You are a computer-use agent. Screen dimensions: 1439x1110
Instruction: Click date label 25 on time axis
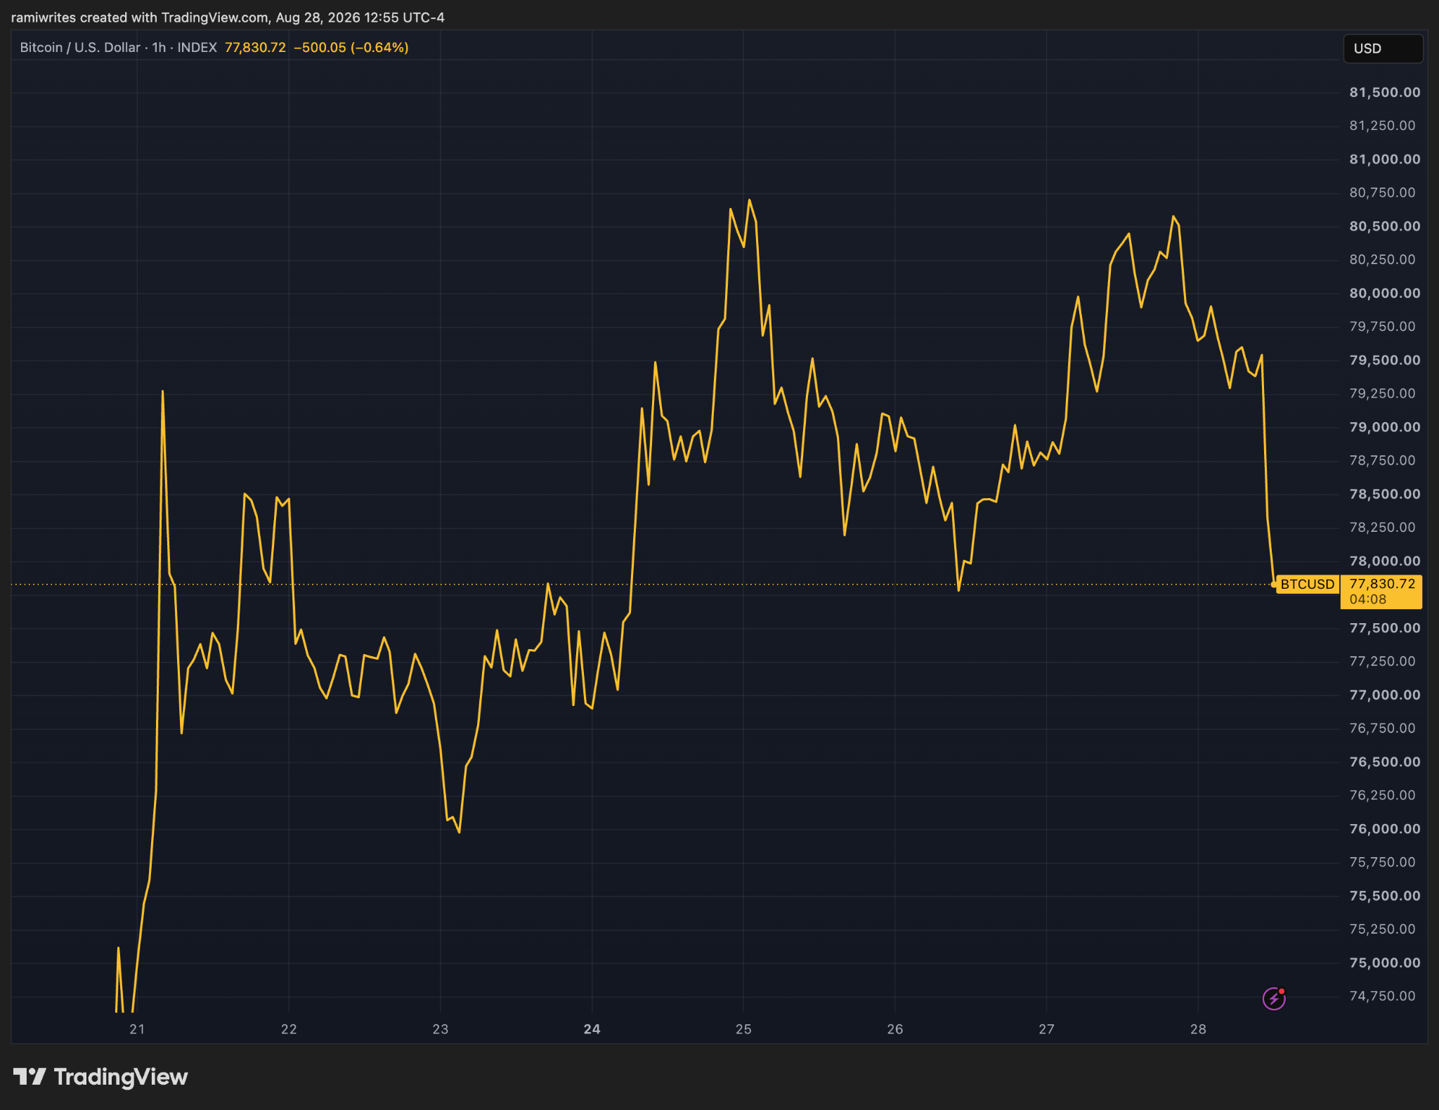point(743,1029)
